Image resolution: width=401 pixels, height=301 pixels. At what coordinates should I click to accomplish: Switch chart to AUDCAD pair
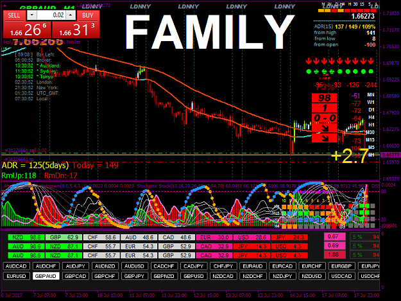click(17, 266)
